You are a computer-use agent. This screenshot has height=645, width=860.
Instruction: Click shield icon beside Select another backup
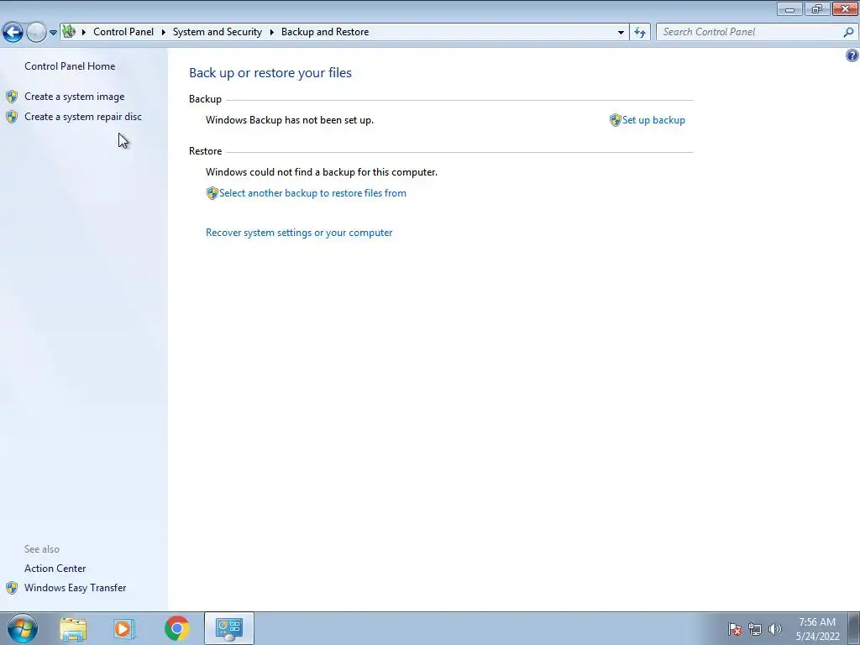point(212,193)
